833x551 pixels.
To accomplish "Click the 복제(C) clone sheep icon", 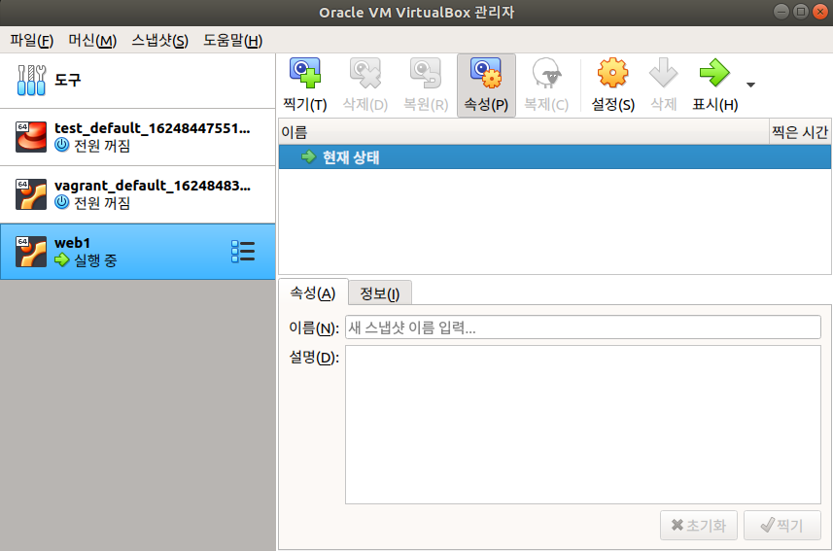I will tap(546, 73).
